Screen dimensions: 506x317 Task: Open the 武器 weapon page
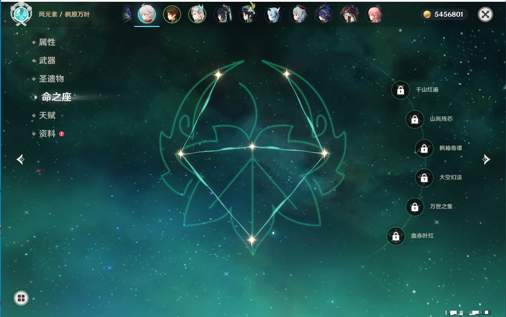click(47, 61)
